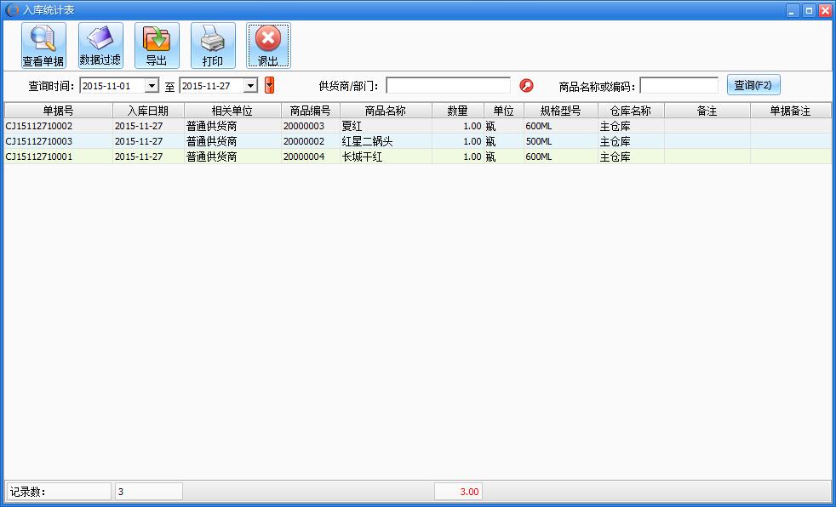Viewport: 836px width, 507px height.
Task: Sort by the 规格型号 column header
Action: [x=560, y=111]
